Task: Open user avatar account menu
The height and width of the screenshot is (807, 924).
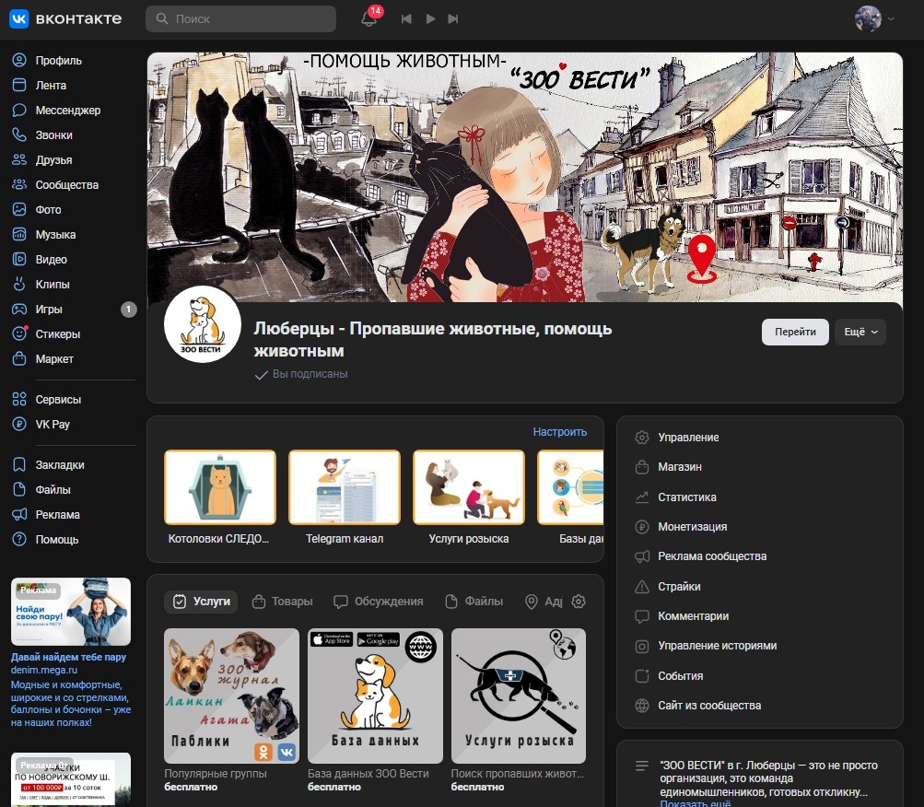Action: click(x=874, y=18)
